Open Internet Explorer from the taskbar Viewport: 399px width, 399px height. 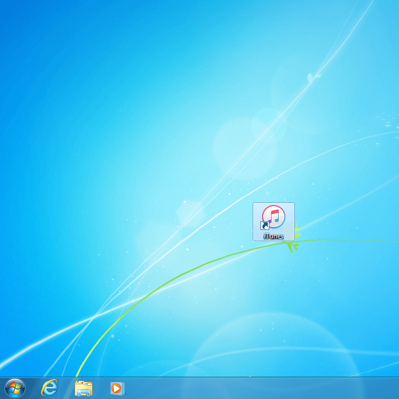(49, 388)
